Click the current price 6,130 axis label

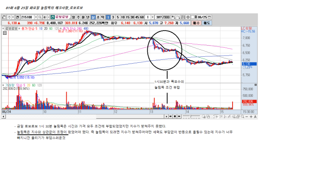click(249, 64)
